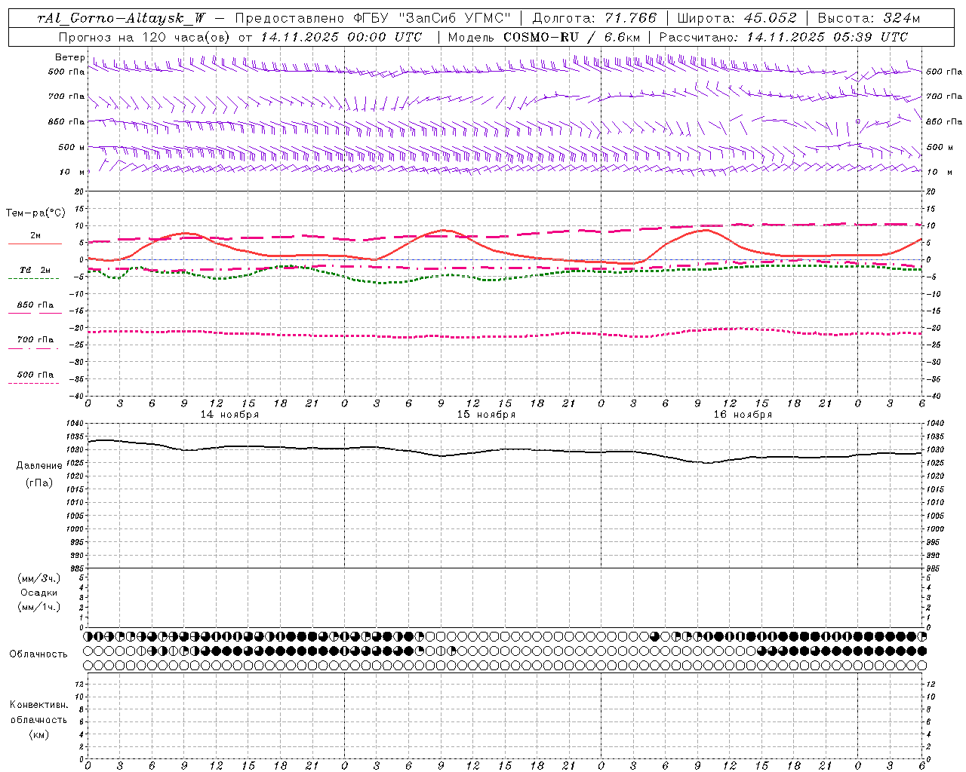
Task: Click the 1040 value on left pressure axis
Action: 75,424
